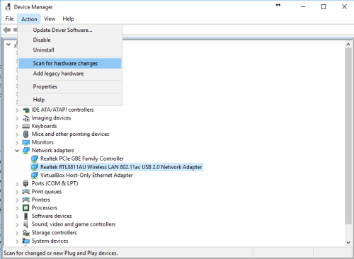The image size is (354, 259).
Task: Click the Back arrow toolbar icon
Action: 7,30
